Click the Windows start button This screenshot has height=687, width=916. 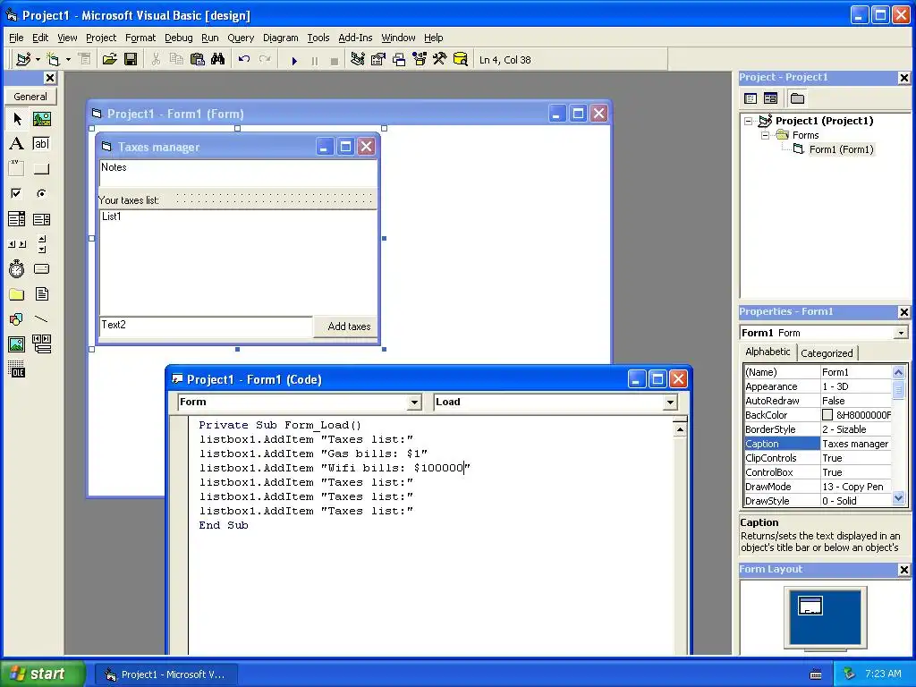(x=43, y=674)
